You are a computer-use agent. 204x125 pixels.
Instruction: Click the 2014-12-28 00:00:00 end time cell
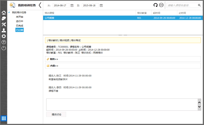click(190, 18)
